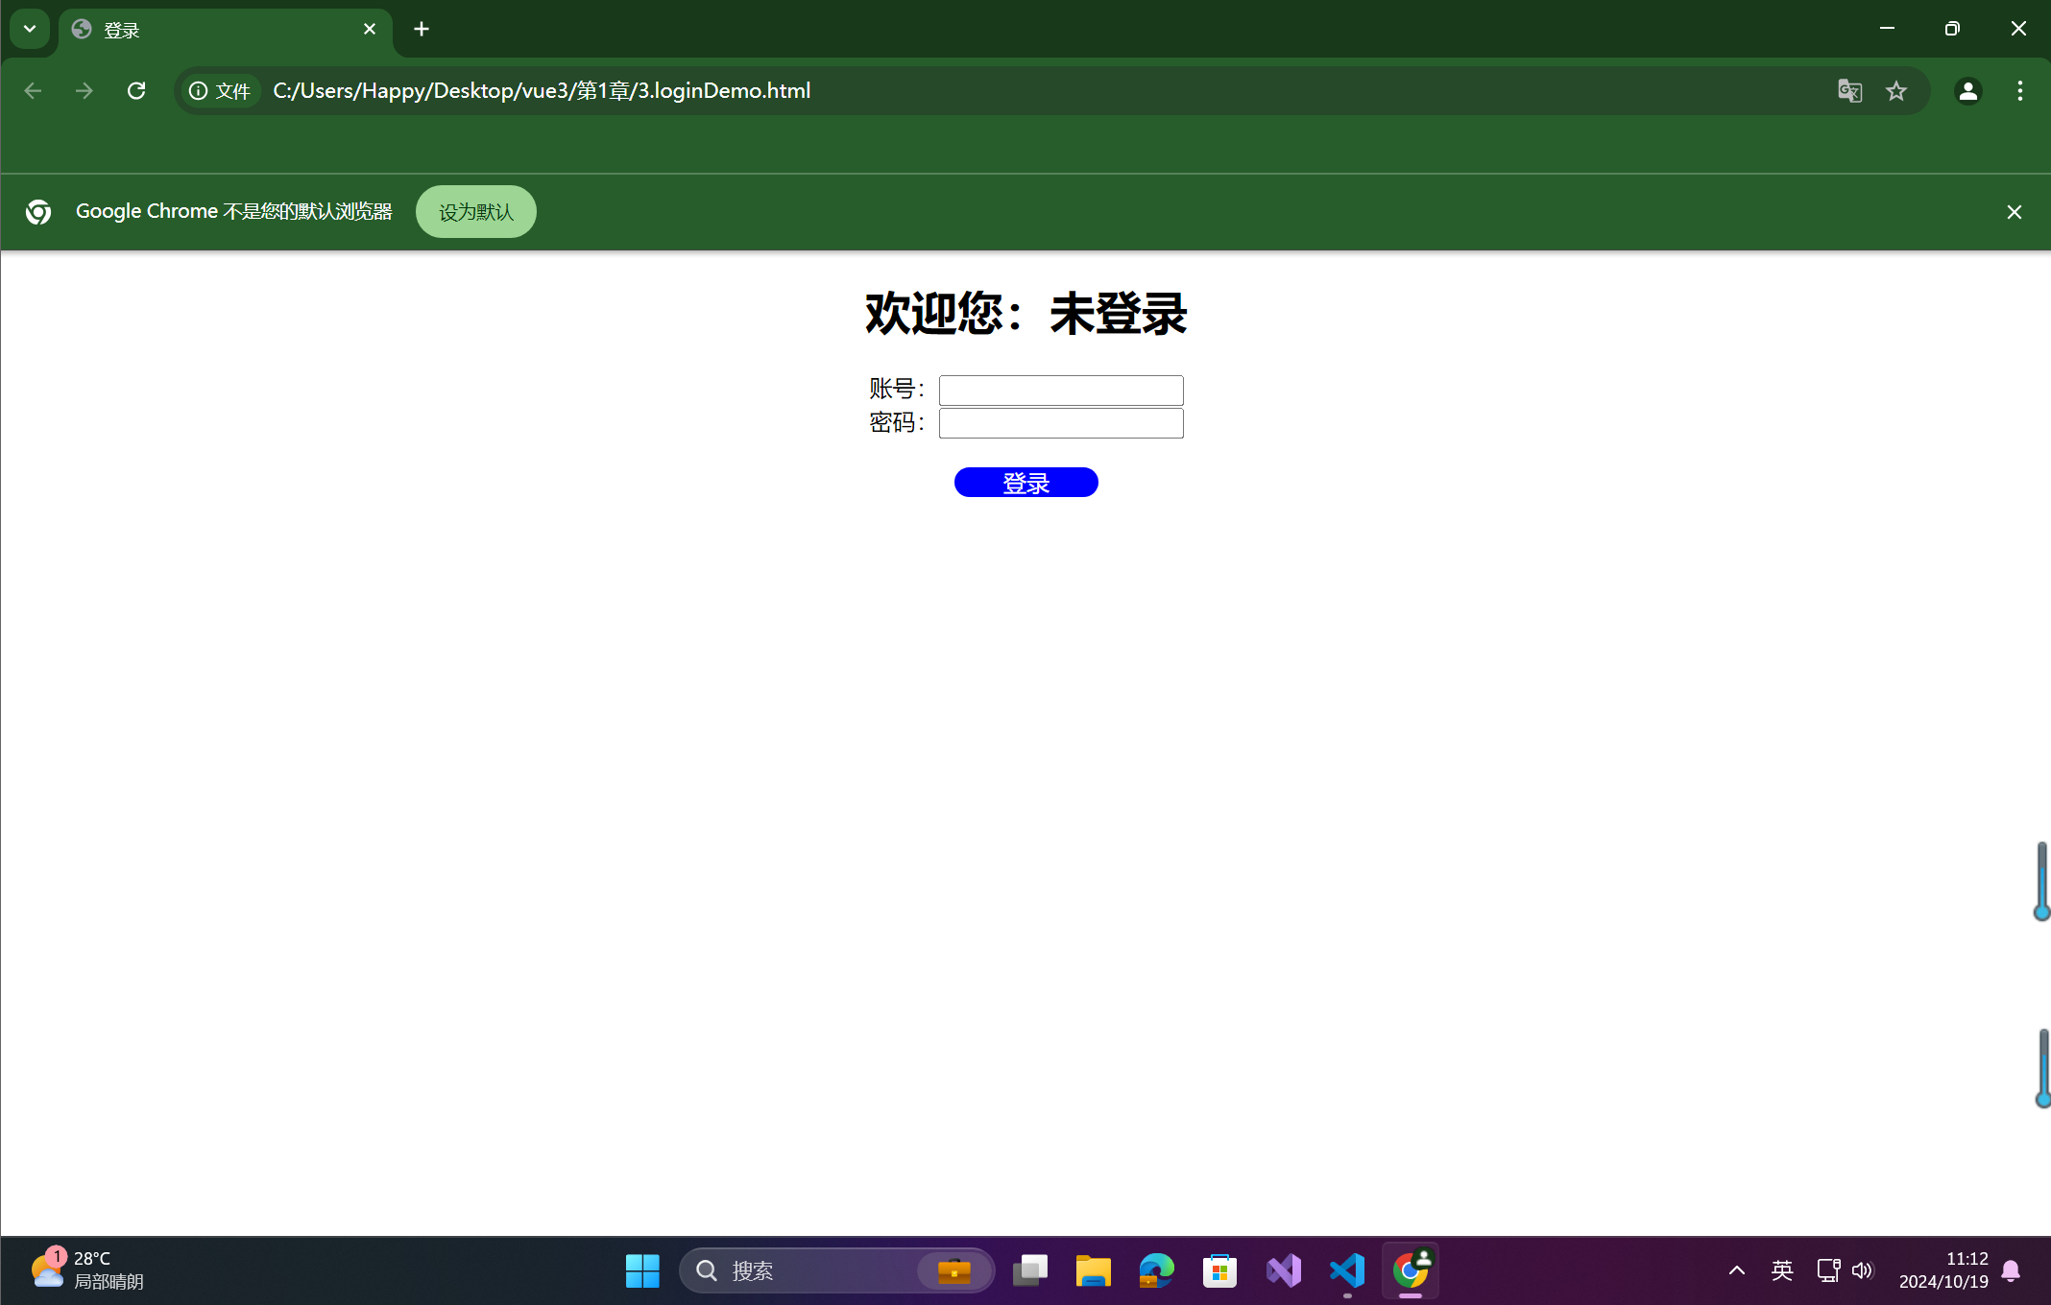2051x1305 pixels.
Task: Launch Visual Studio Code from the taskbar
Action: (x=1346, y=1269)
